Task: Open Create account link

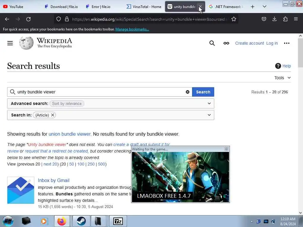Action: coord(249,43)
